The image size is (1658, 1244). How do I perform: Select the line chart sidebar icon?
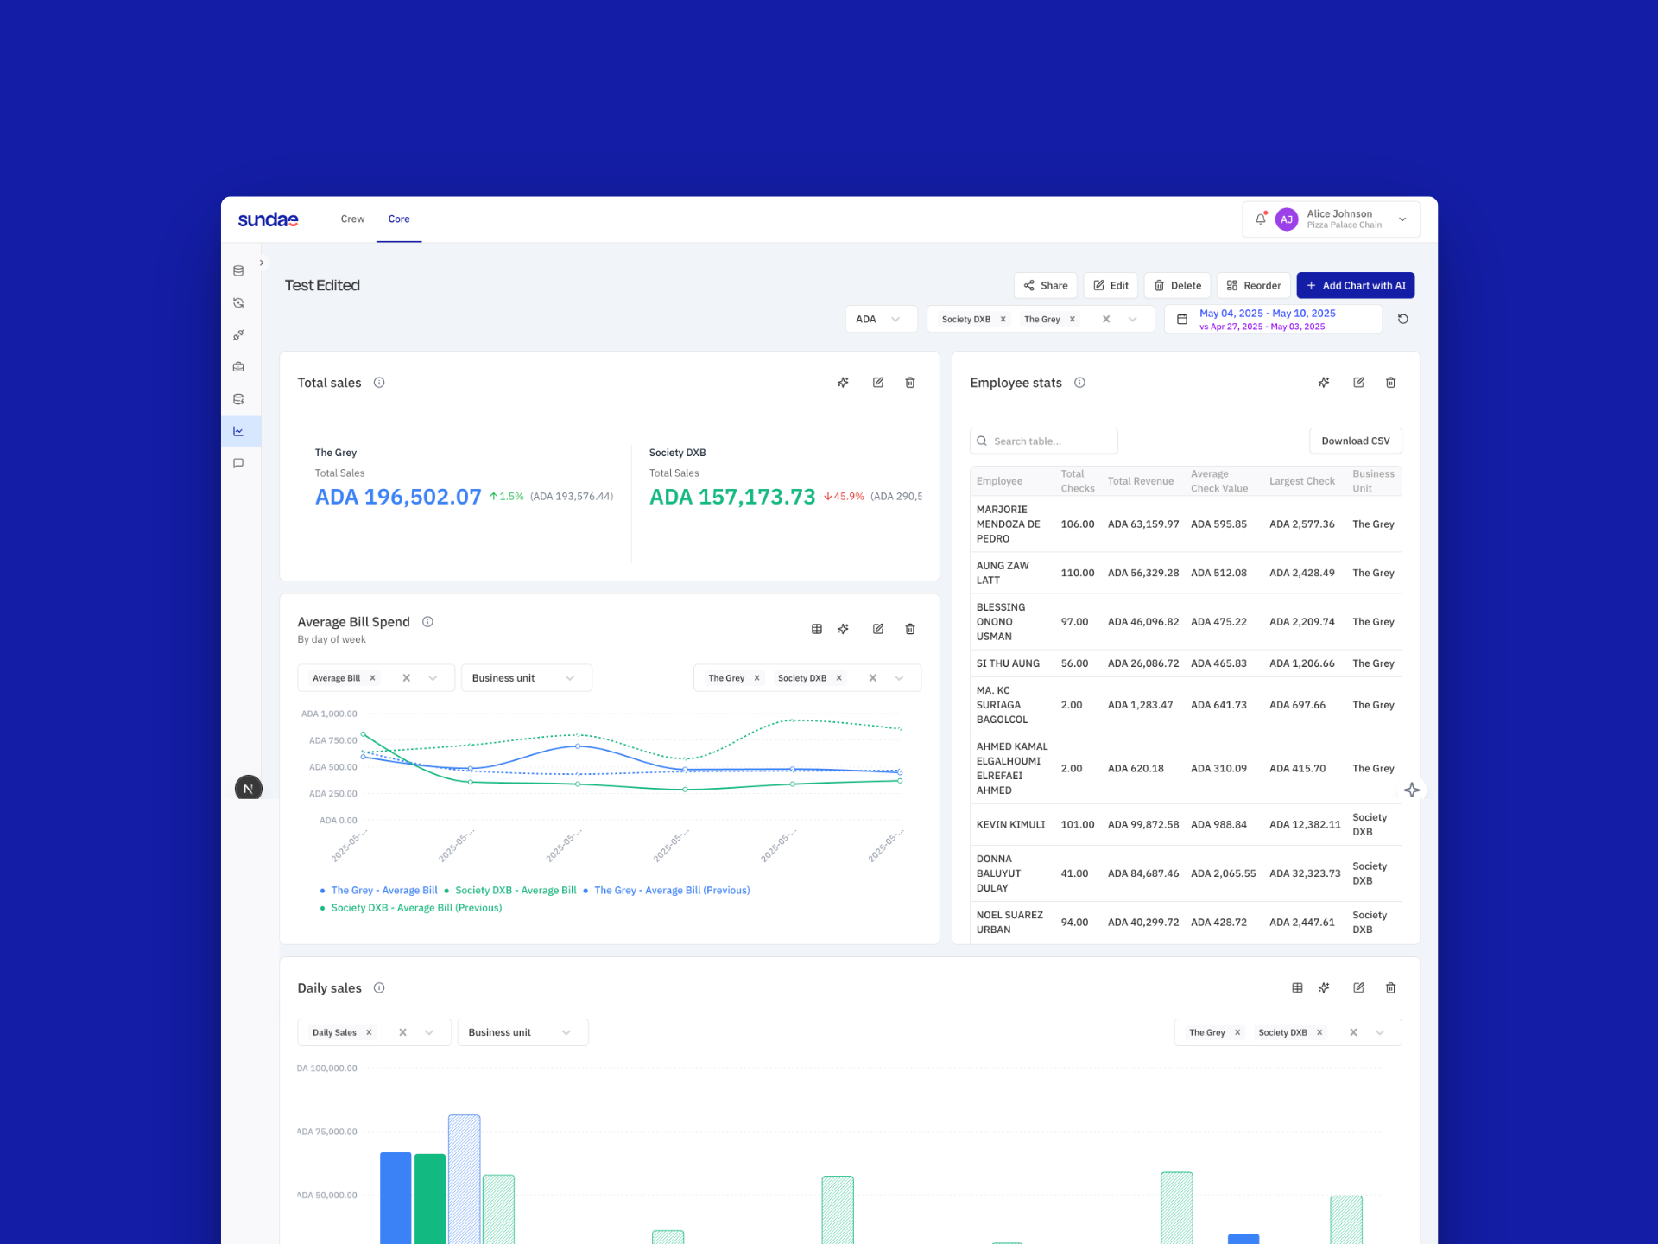tap(238, 430)
